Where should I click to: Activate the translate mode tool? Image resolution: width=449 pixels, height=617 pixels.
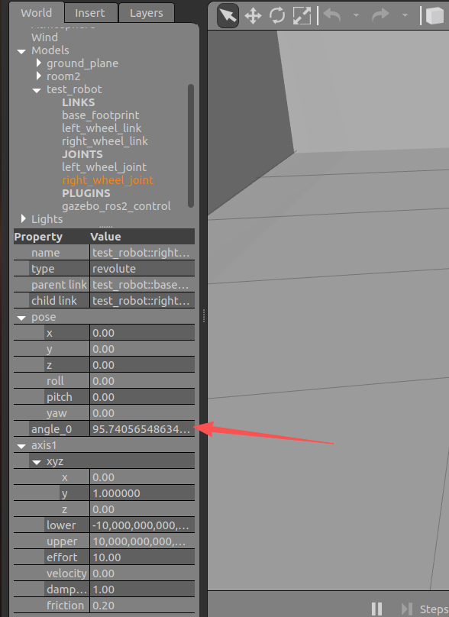253,16
